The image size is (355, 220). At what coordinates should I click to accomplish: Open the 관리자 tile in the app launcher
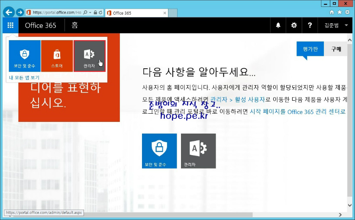(x=90, y=56)
